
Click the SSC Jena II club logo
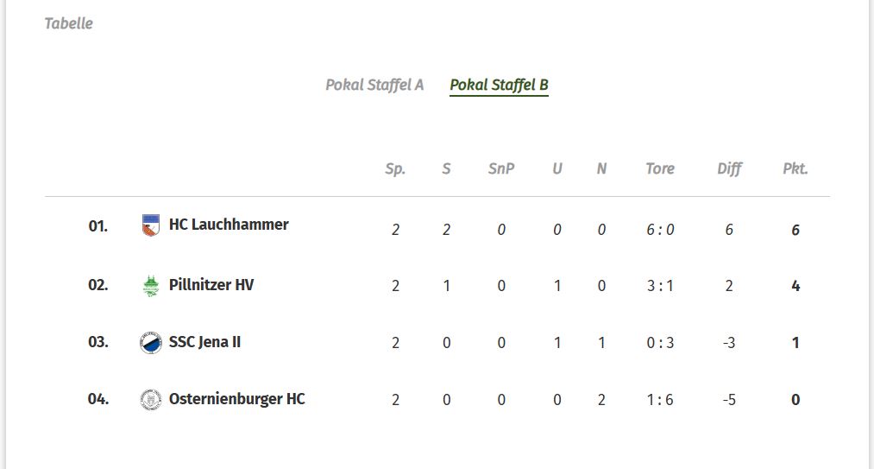click(x=151, y=343)
